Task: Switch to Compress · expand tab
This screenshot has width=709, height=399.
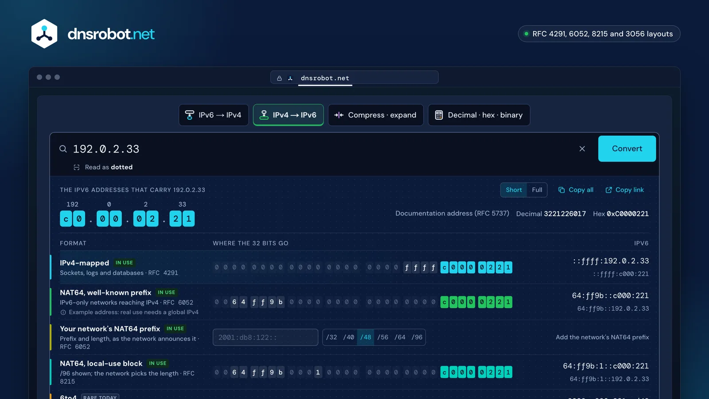Action: 376,115
